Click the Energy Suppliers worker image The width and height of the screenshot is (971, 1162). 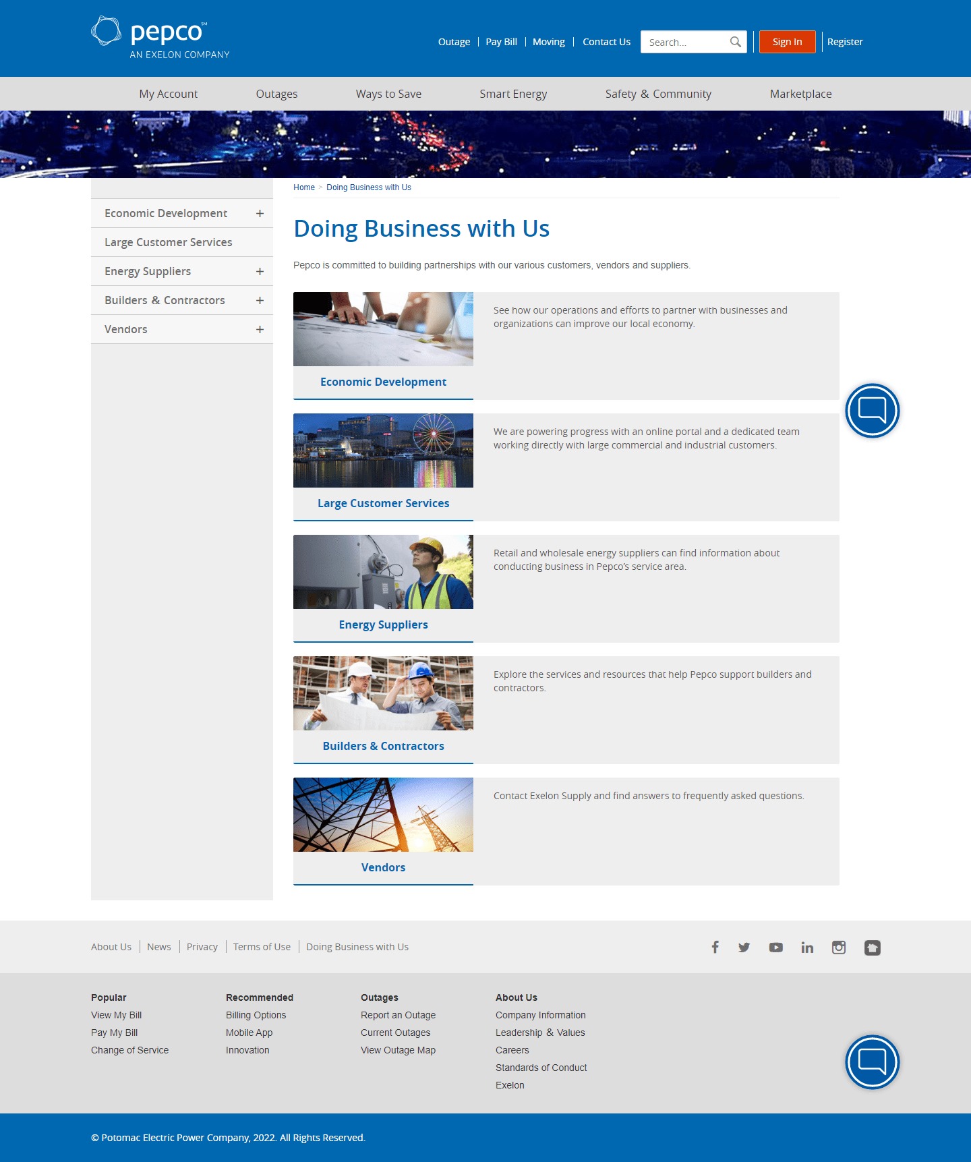[383, 572]
